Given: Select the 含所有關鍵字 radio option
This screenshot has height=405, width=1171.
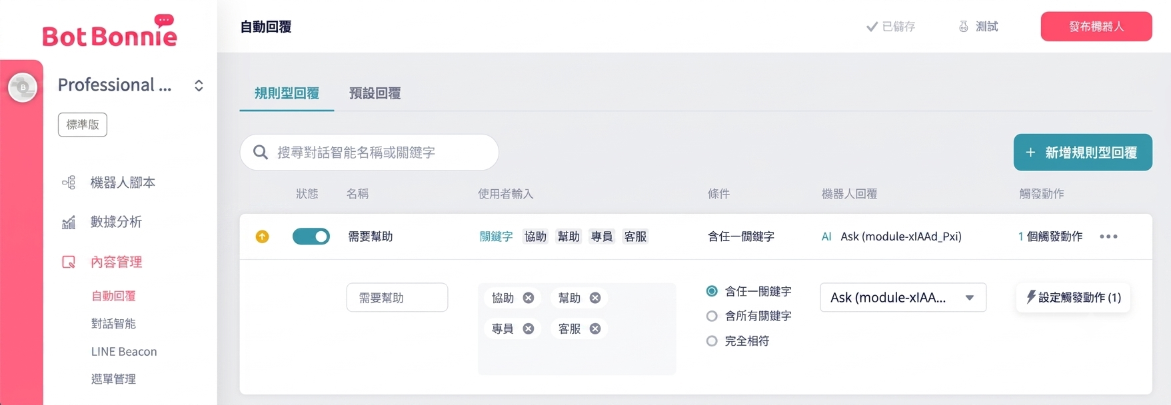Looking at the screenshot, I should [x=712, y=316].
